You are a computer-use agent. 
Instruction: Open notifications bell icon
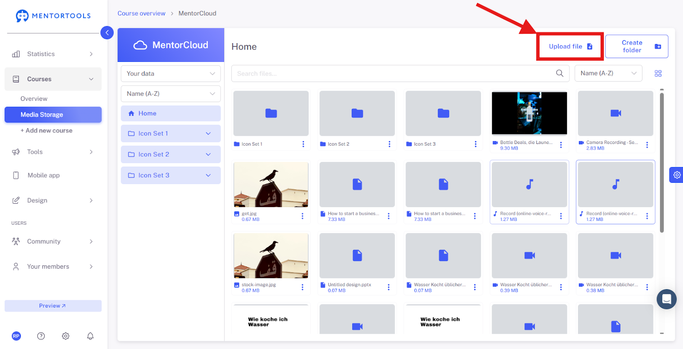pos(90,336)
